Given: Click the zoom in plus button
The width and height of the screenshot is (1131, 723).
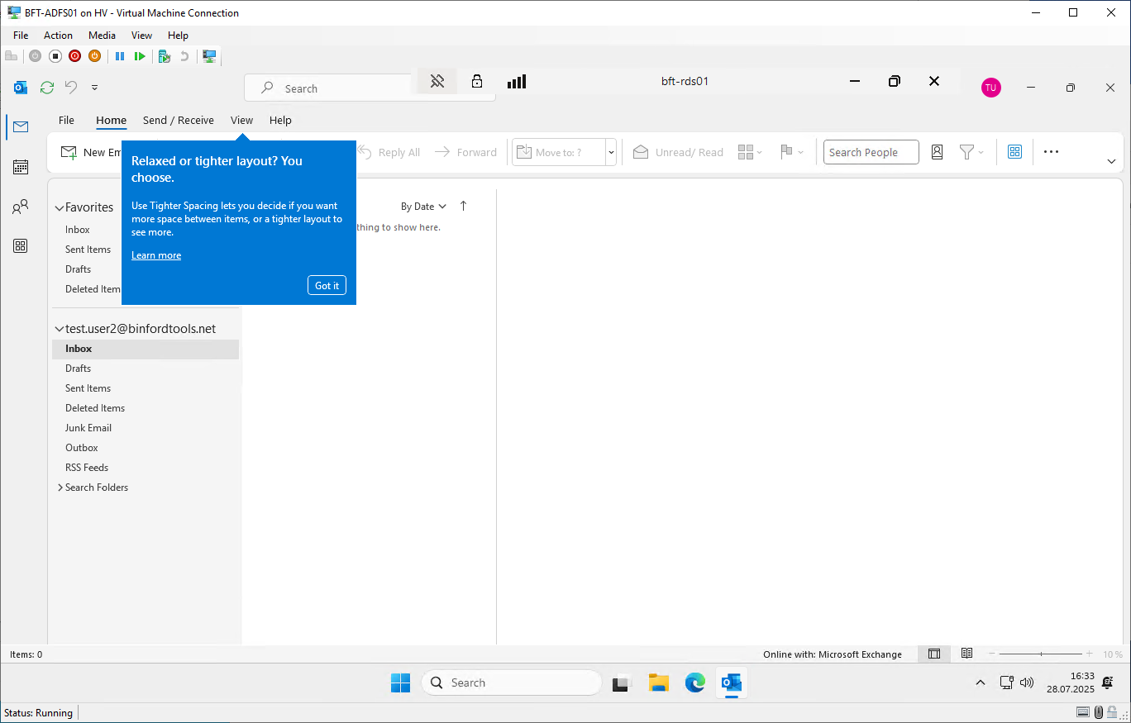Looking at the screenshot, I should pyautogui.click(x=1090, y=654).
